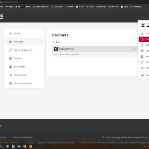Click the padlock security icon in dropdown menu
This screenshot has height=149, width=149.
point(142,45)
